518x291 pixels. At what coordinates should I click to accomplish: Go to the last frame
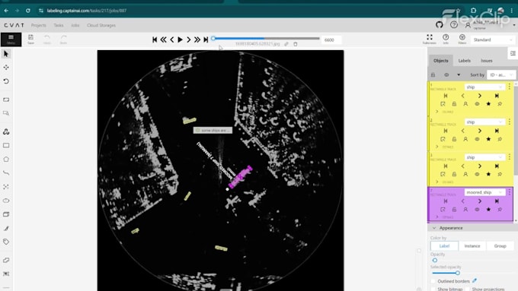(x=206, y=40)
